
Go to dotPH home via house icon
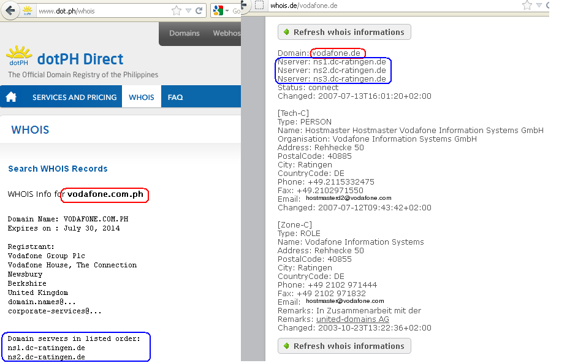click(11, 97)
